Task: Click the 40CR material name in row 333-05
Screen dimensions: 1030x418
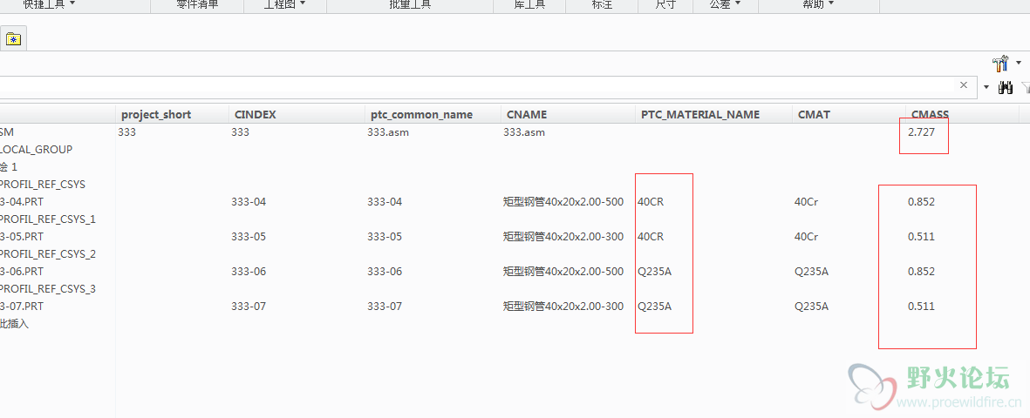Action: tap(651, 237)
